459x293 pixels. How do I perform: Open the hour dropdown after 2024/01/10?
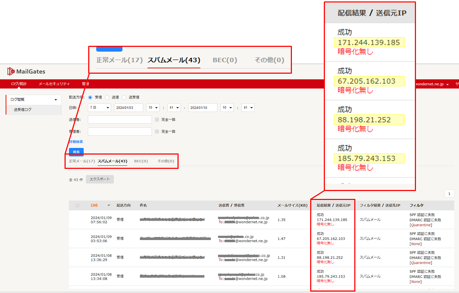click(227, 108)
